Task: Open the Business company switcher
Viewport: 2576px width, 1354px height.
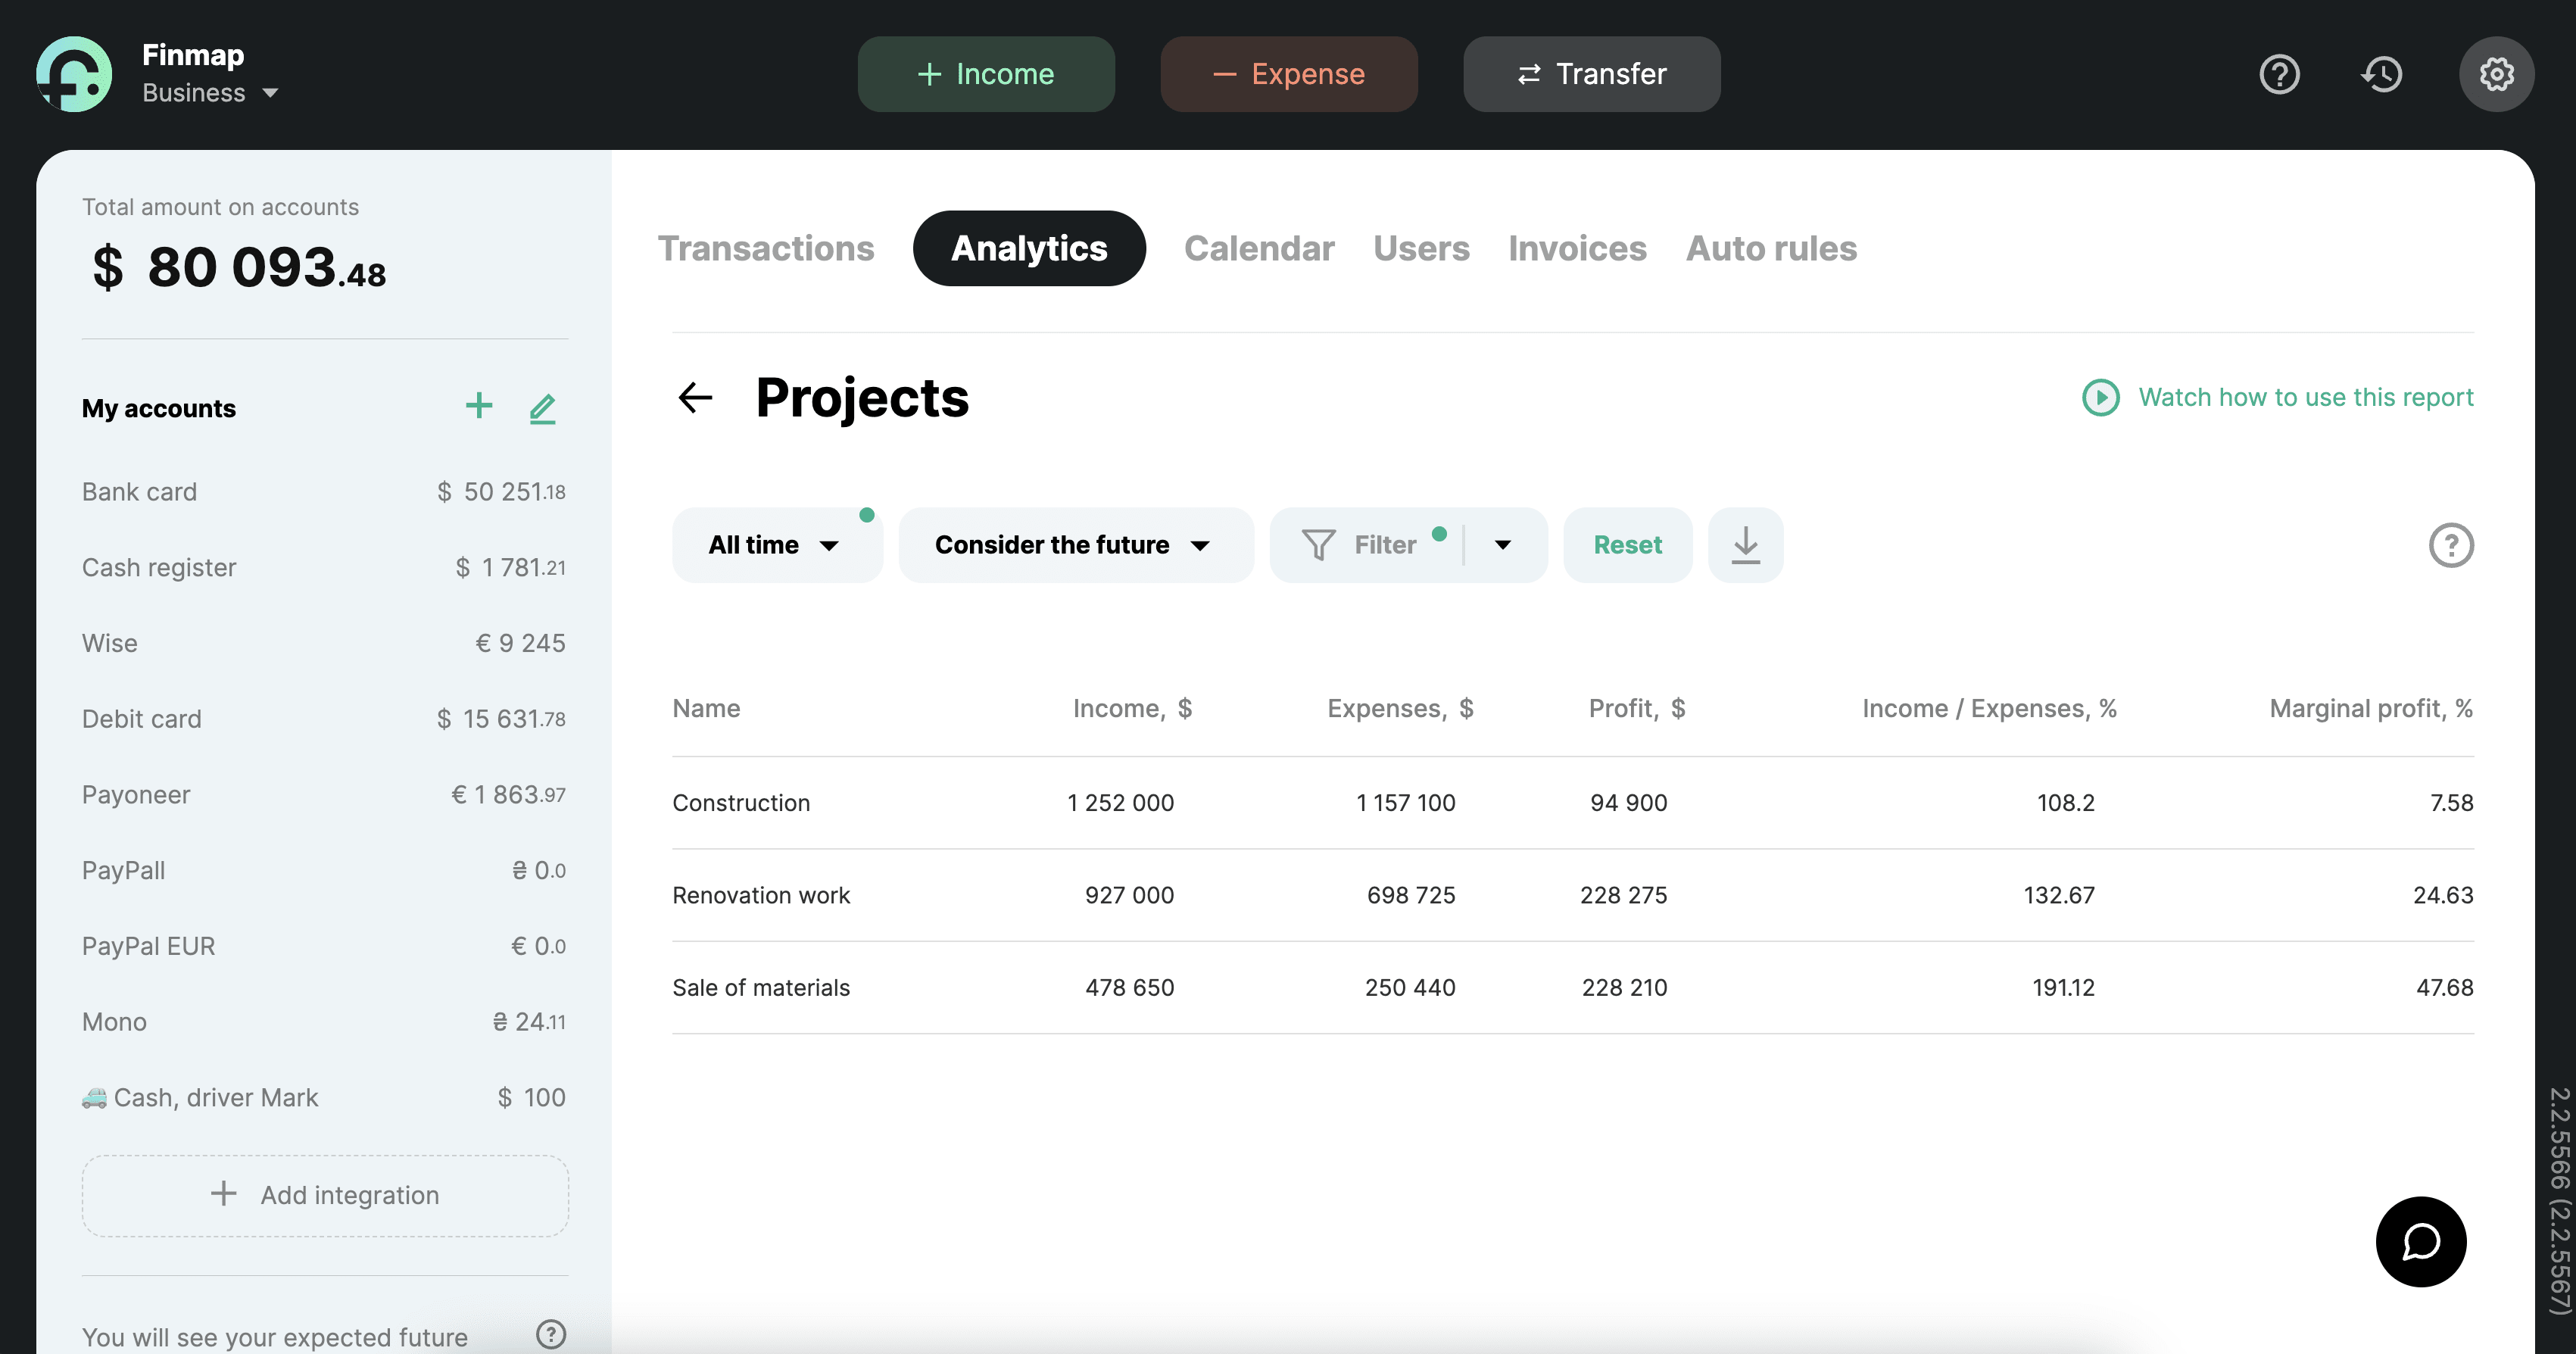Action: point(210,93)
